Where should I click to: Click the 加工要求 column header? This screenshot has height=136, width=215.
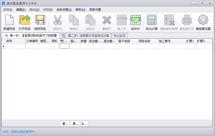click(x=172, y=41)
